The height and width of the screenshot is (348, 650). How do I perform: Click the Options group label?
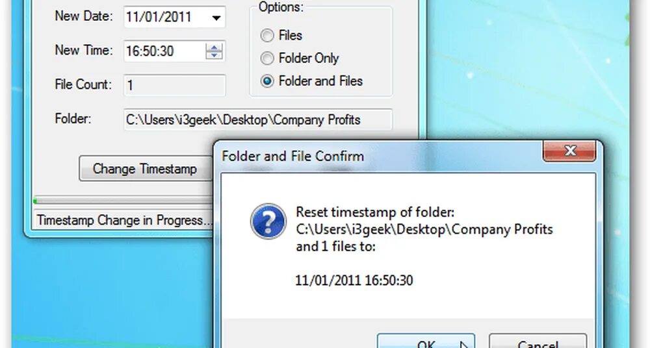[281, 7]
